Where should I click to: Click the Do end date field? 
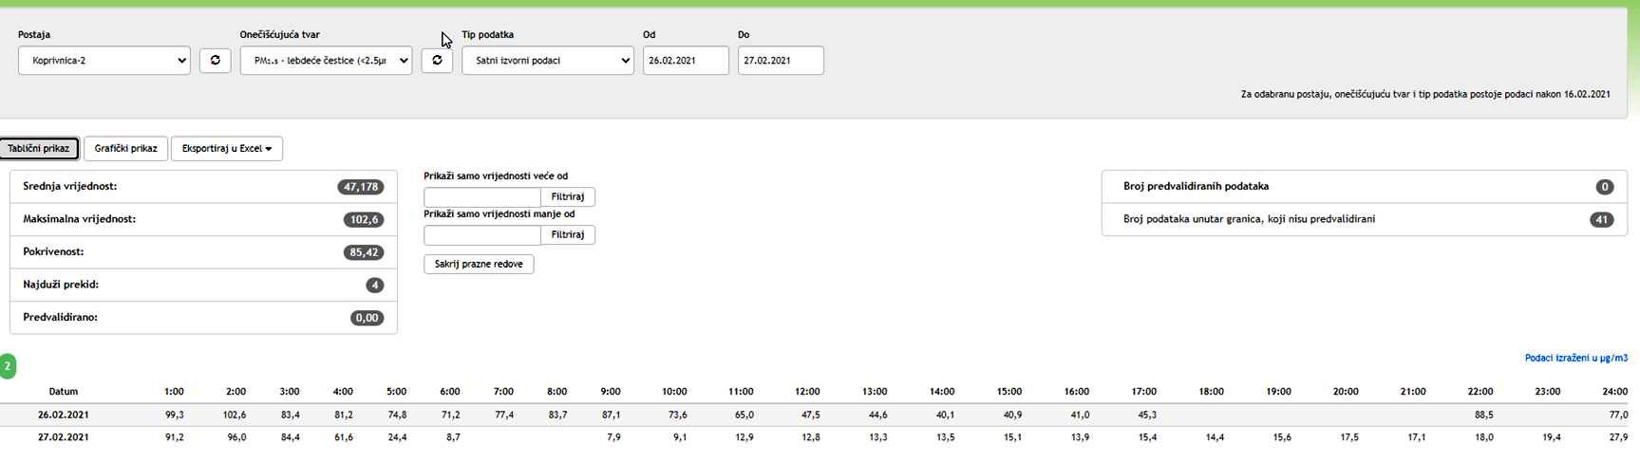point(781,61)
